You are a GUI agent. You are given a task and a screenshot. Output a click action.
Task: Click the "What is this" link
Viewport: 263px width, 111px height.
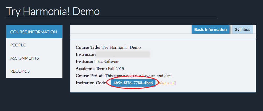click(x=166, y=83)
